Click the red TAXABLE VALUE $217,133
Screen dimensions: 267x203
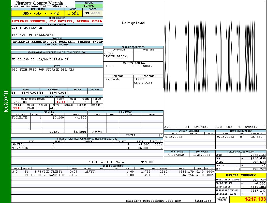pos(255,199)
